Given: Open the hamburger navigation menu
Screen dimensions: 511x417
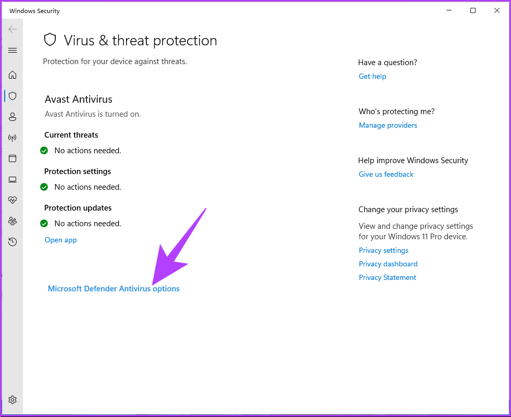Looking at the screenshot, I should click(x=13, y=51).
